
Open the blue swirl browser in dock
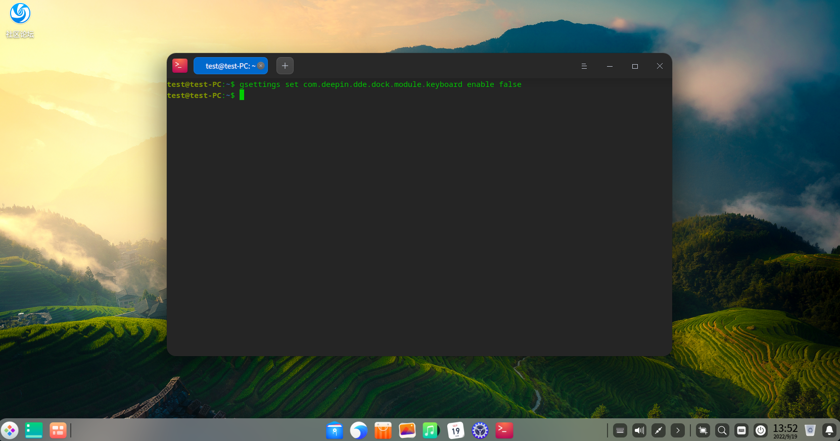click(359, 430)
